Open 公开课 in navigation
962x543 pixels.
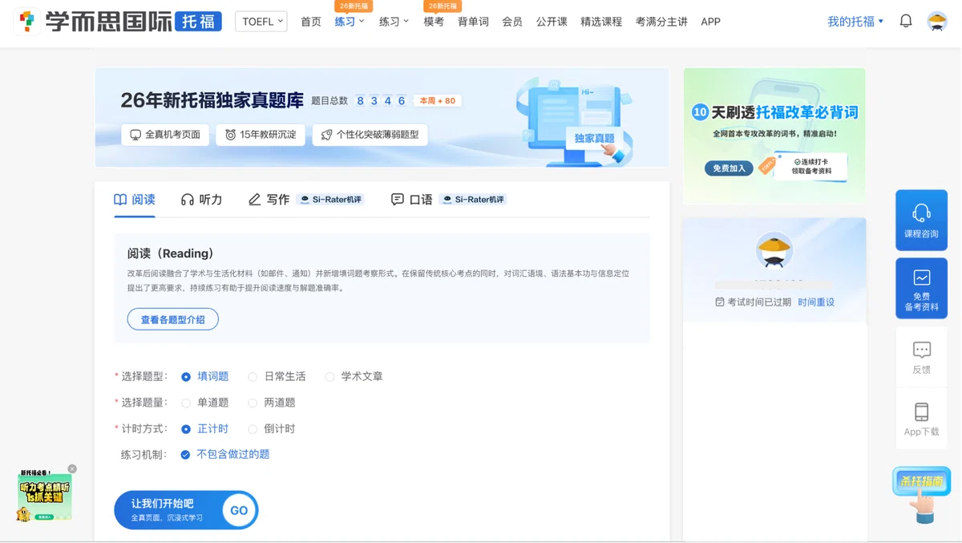(552, 22)
